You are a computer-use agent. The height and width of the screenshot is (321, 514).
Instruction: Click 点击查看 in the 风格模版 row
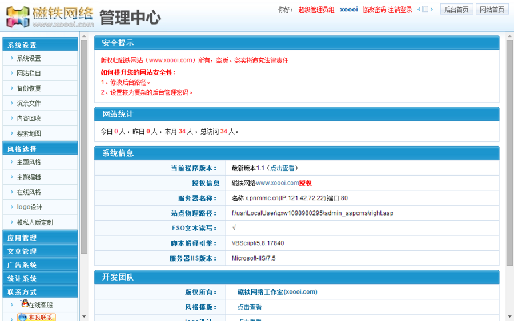coord(250,307)
